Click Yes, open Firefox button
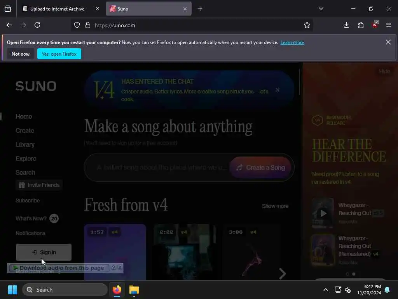 [x=59, y=54]
